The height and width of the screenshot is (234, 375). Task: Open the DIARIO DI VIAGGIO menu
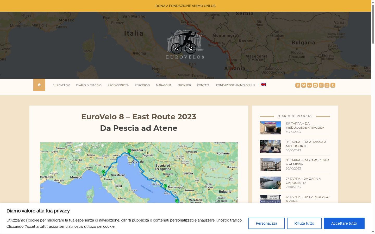tap(89, 85)
